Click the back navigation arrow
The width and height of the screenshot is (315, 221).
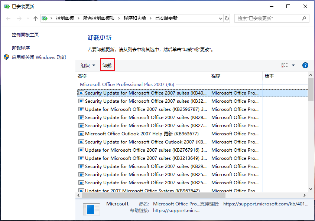(x=8, y=19)
